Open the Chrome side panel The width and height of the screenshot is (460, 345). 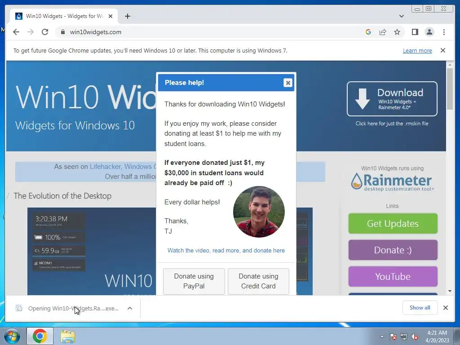point(415,32)
